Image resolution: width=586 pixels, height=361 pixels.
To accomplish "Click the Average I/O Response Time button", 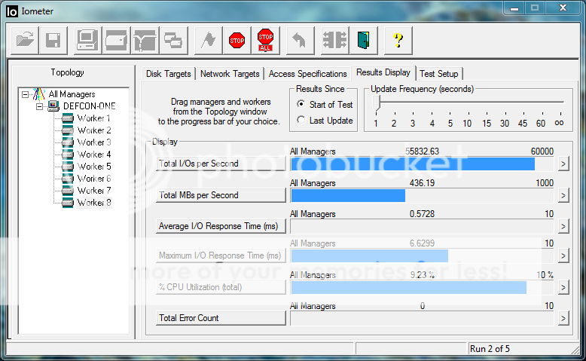I will pos(221,226).
